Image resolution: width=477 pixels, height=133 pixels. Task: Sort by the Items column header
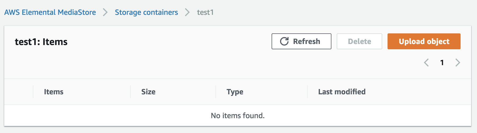[54, 92]
